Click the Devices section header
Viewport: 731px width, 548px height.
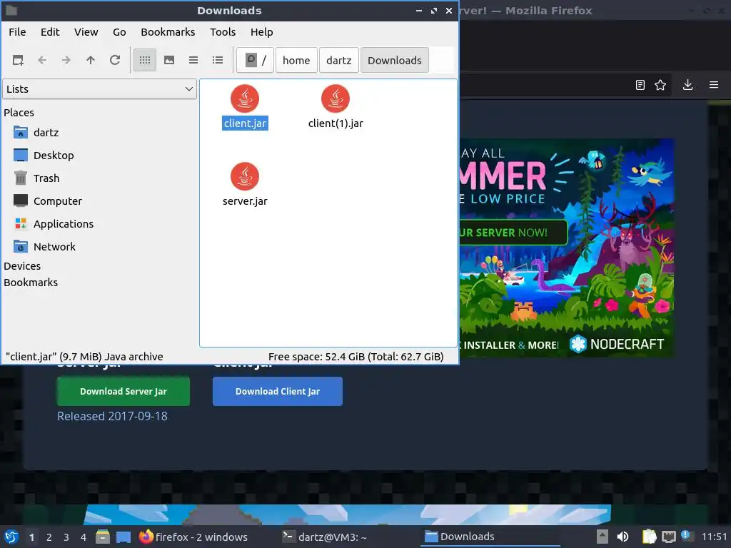[22, 266]
